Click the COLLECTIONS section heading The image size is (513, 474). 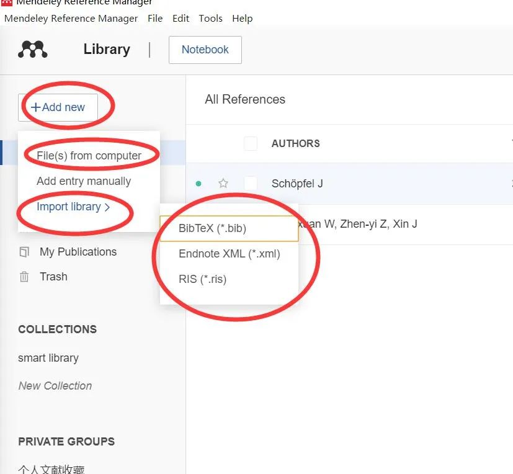point(58,329)
